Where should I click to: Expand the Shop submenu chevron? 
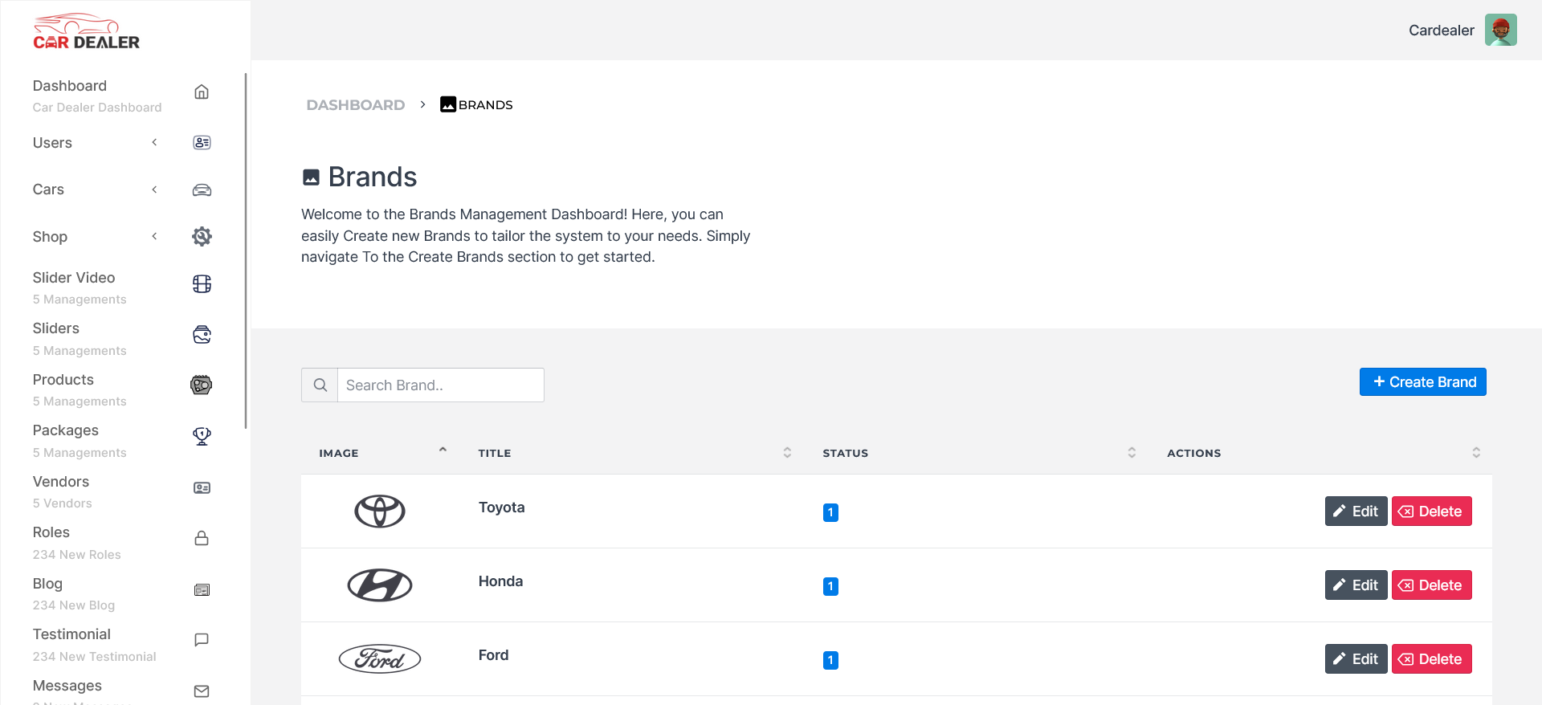tap(154, 236)
